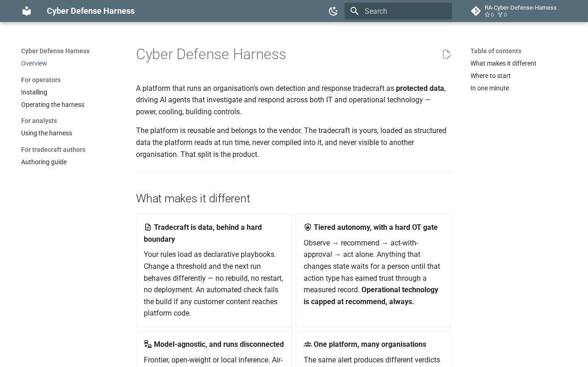588x367 pixels.
Task: Go to the Installing page
Action: (34, 92)
